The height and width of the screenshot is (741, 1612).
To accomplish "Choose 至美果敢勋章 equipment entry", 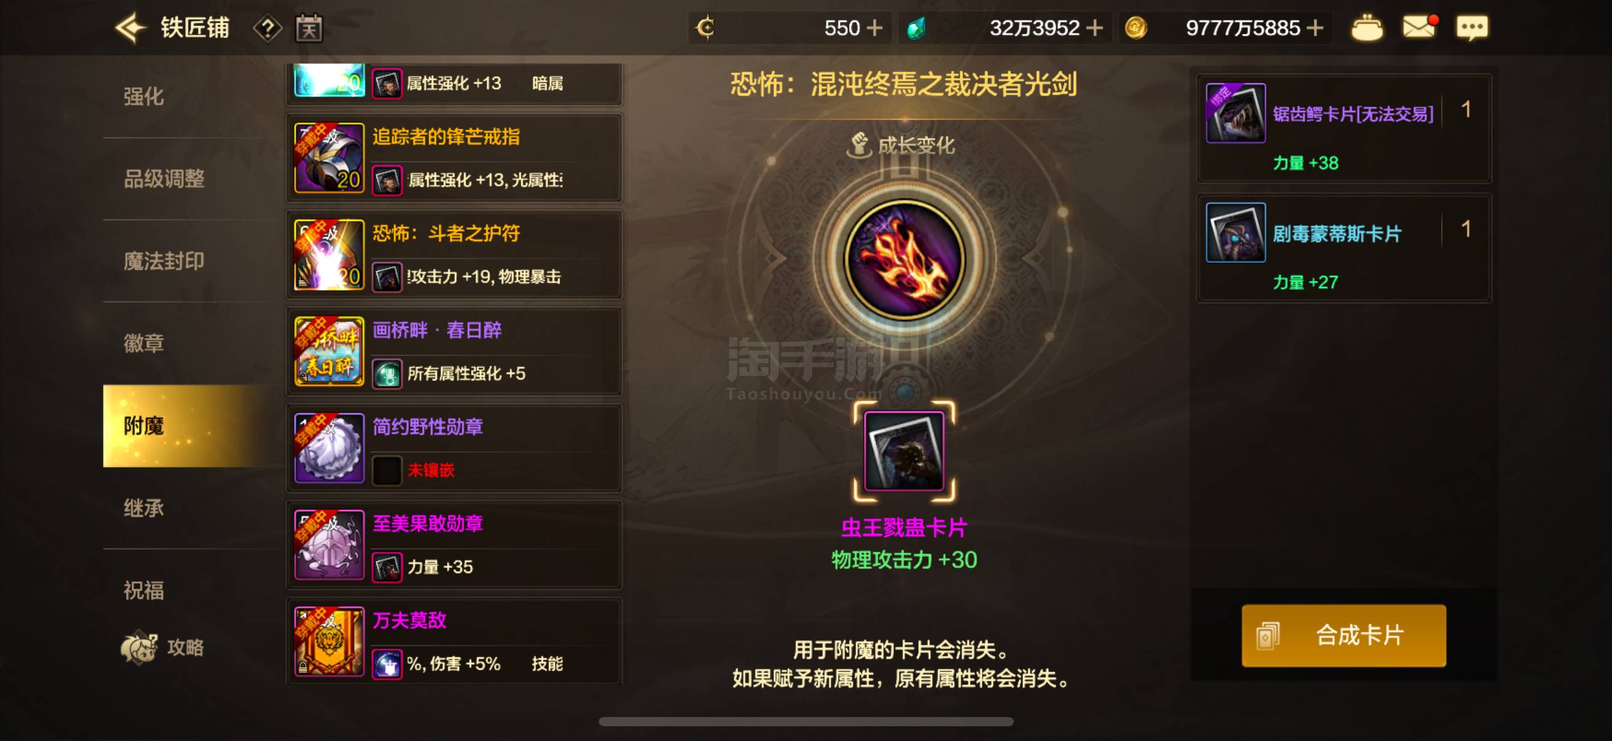I will (454, 544).
